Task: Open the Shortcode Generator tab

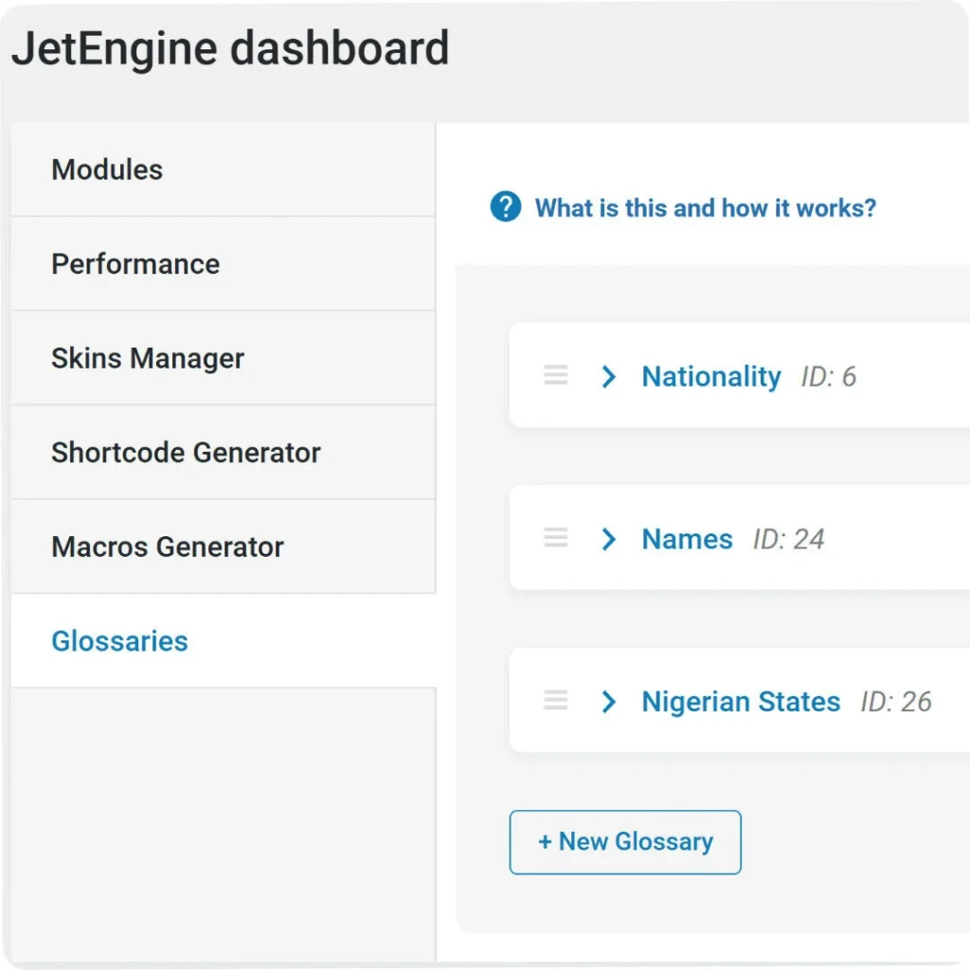Action: (224, 452)
